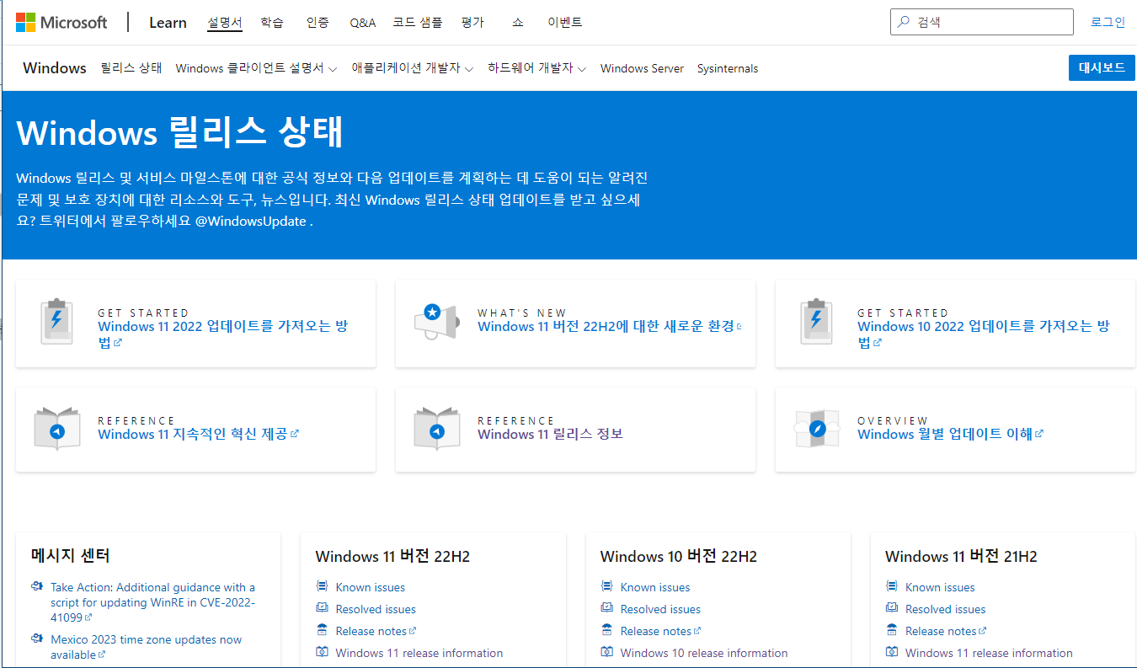Click the icon beside Take Action WinRE message
The image size is (1137, 668).
pos(37,586)
